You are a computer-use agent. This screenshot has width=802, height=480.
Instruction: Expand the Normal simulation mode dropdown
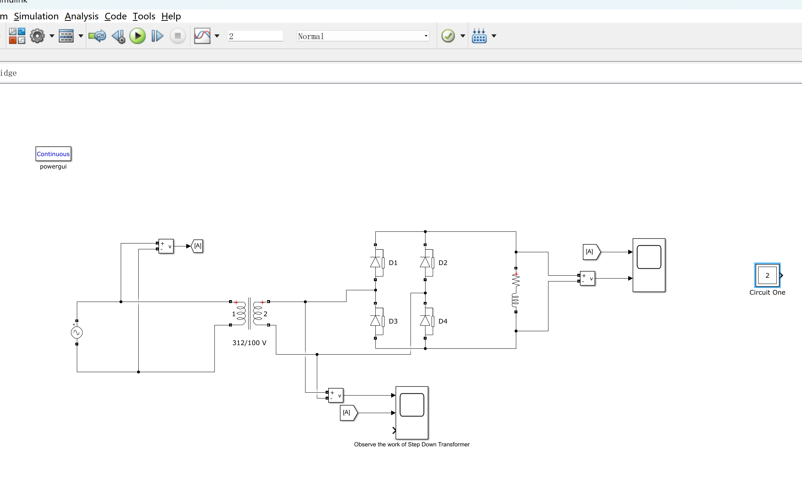click(426, 36)
